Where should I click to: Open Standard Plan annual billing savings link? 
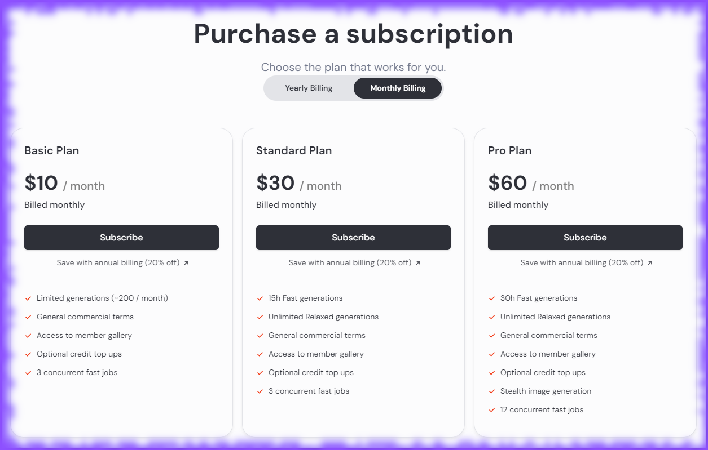350,262
